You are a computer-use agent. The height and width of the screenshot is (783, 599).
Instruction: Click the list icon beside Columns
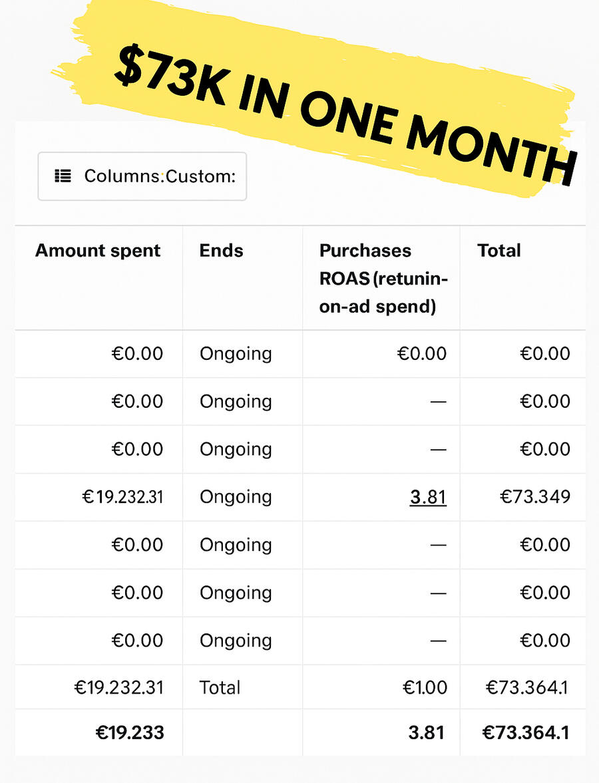[x=63, y=176]
